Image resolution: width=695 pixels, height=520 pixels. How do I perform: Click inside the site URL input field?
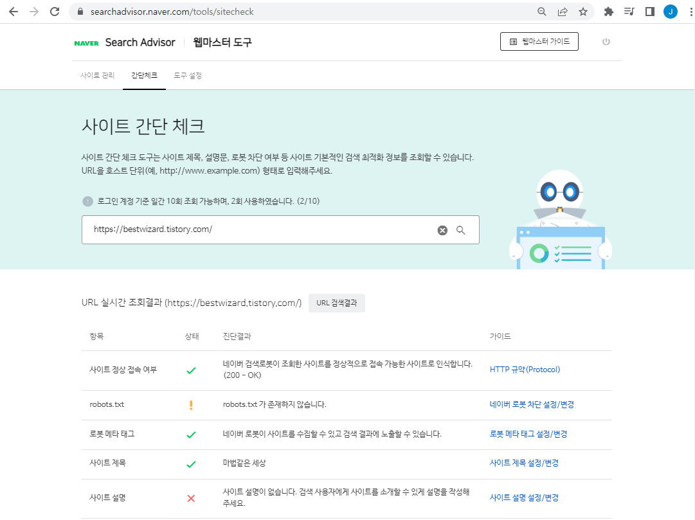click(x=257, y=230)
